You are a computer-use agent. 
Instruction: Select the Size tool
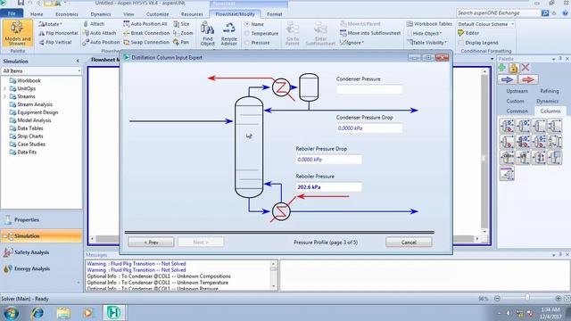[181, 24]
